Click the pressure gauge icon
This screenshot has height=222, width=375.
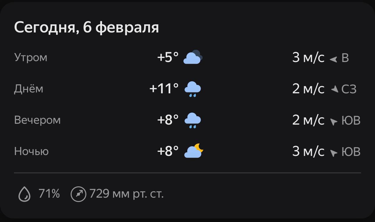tap(78, 194)
